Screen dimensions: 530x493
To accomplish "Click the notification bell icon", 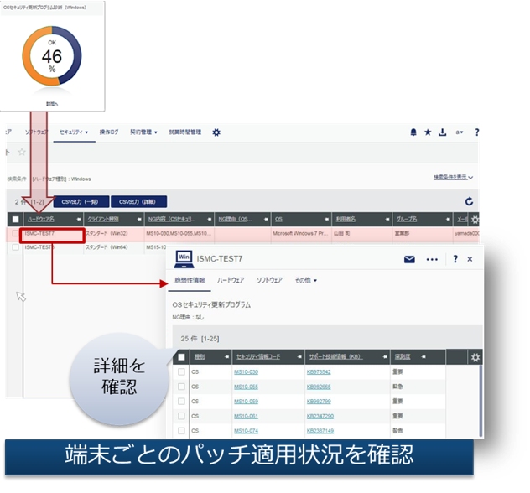I will (x=413, y=132).
